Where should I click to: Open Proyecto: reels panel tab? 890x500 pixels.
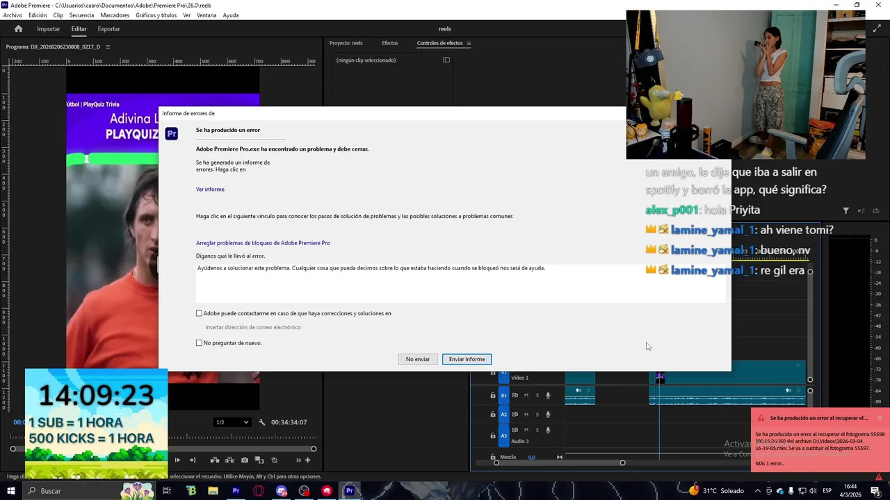point(346,43)
